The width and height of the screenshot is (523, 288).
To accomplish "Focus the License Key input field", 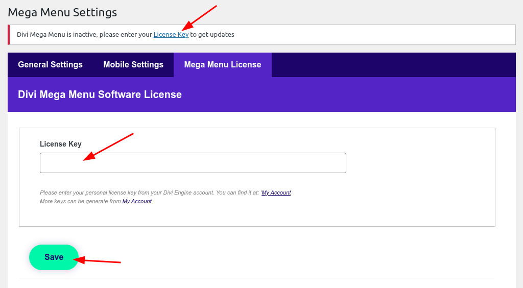I will pos(193,163).
